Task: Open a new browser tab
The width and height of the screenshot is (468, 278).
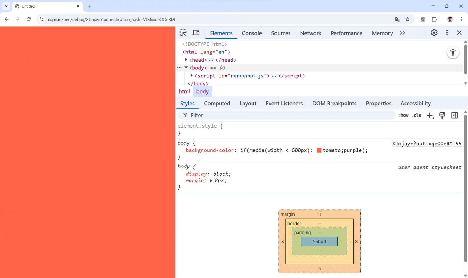Action: (89, 6)
